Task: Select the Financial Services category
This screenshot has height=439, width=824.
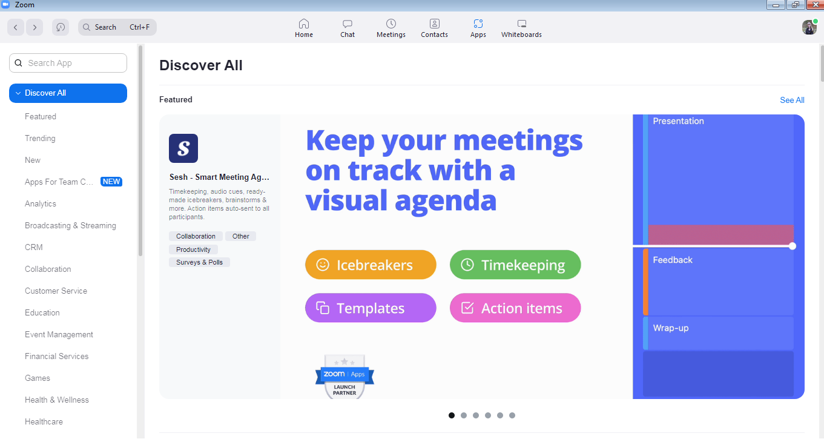Action: click(57, 356)
